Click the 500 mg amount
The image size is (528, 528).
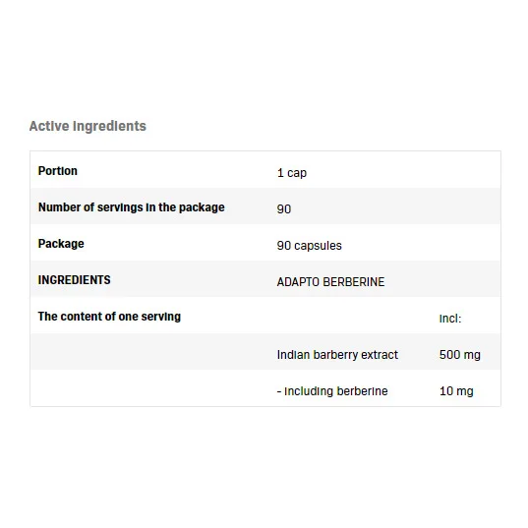point(459,355)
